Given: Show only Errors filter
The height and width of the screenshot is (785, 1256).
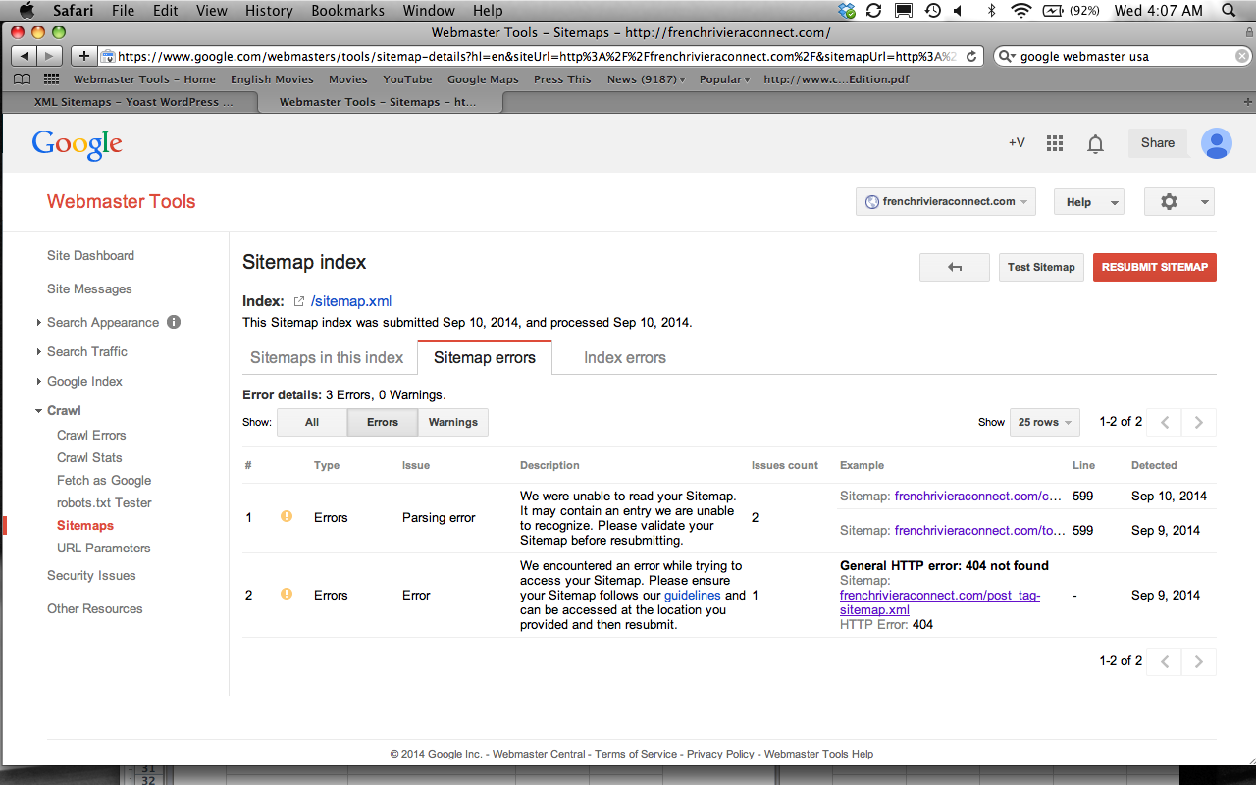Looking at the screenshot, I should (x=382, y=422).
